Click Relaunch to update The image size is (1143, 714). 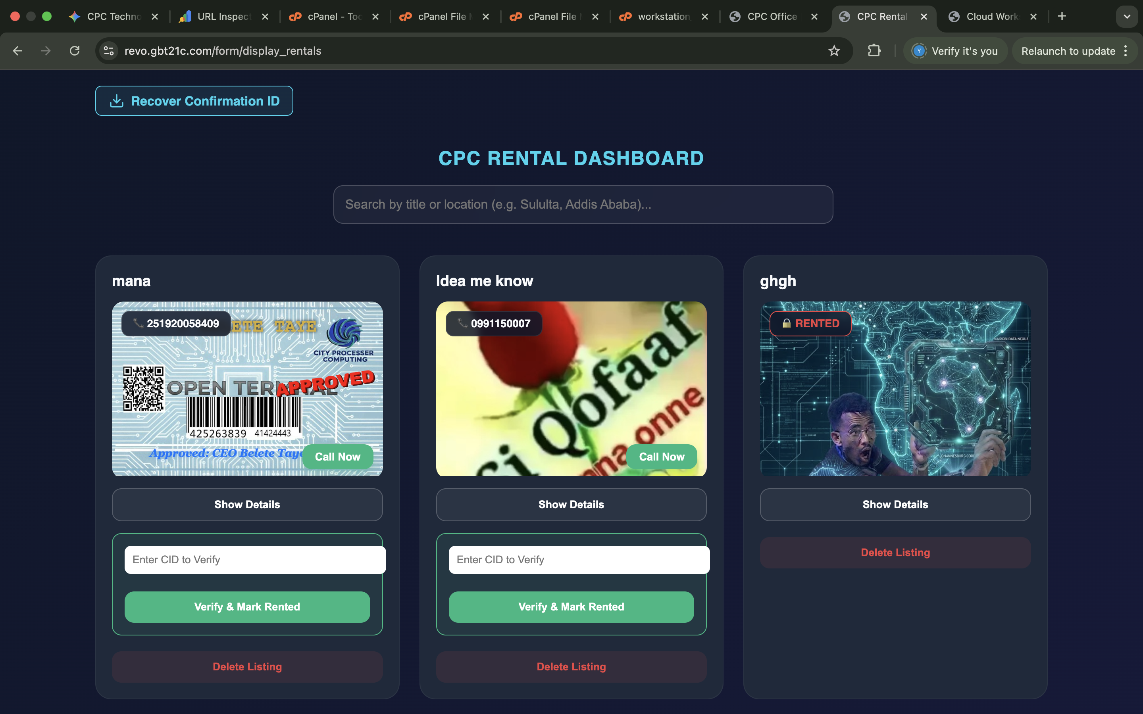[x=1068, y=50]
